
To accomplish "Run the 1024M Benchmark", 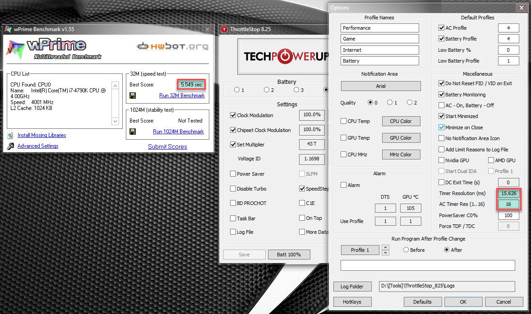I will [x=179, y=132].
